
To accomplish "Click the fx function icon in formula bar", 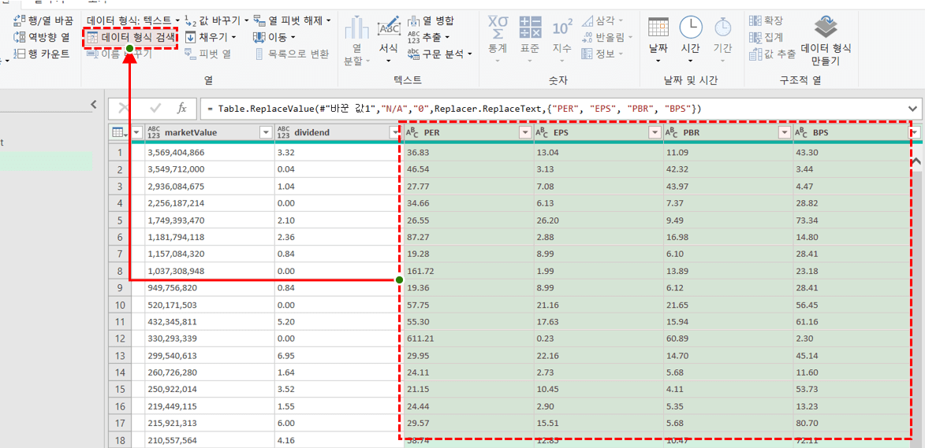I will 181,108.
